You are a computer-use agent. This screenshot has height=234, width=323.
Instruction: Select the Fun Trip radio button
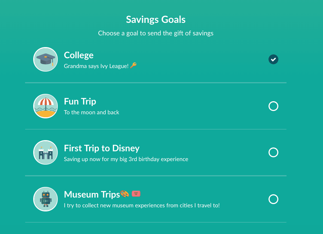tap(273, 106)
